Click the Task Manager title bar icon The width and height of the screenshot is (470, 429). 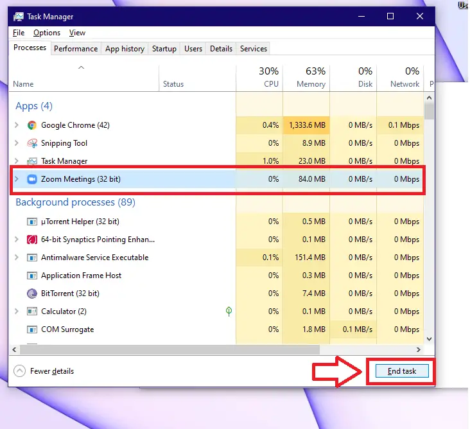tap(18, 17)
